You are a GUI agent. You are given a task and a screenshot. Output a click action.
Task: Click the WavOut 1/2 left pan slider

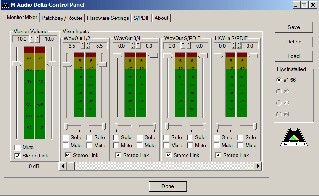(66, 126)
